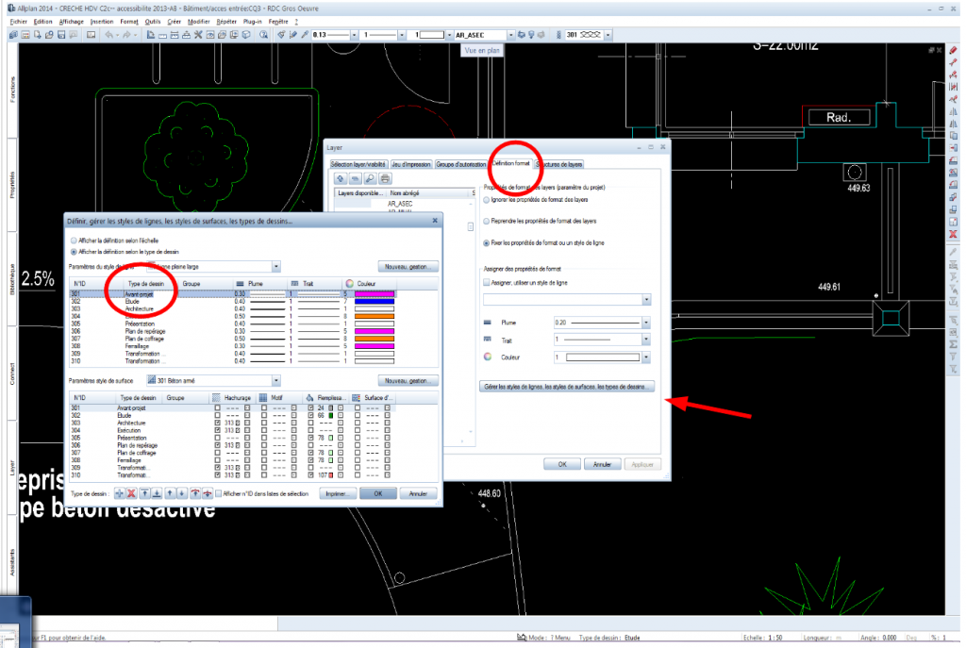Select 'Afficher la définition selon le type de dessin'
Image resolution: width=966 pixels, height=648 pixels.
click(74, 252)
